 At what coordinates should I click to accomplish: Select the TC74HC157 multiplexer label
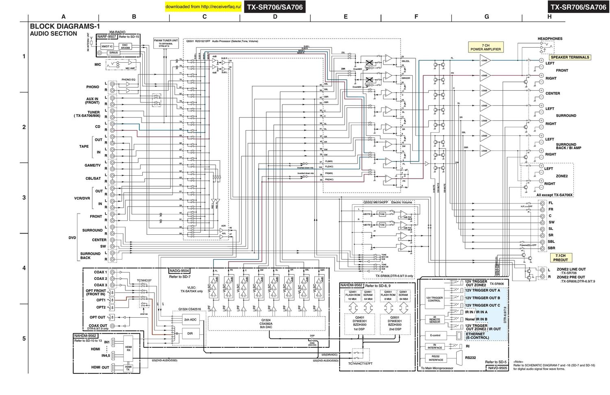[144, 280]
